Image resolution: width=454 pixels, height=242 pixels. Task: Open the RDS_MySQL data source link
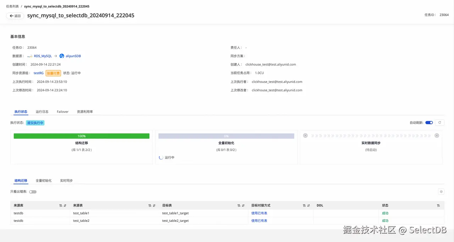[x=43, y=56]
